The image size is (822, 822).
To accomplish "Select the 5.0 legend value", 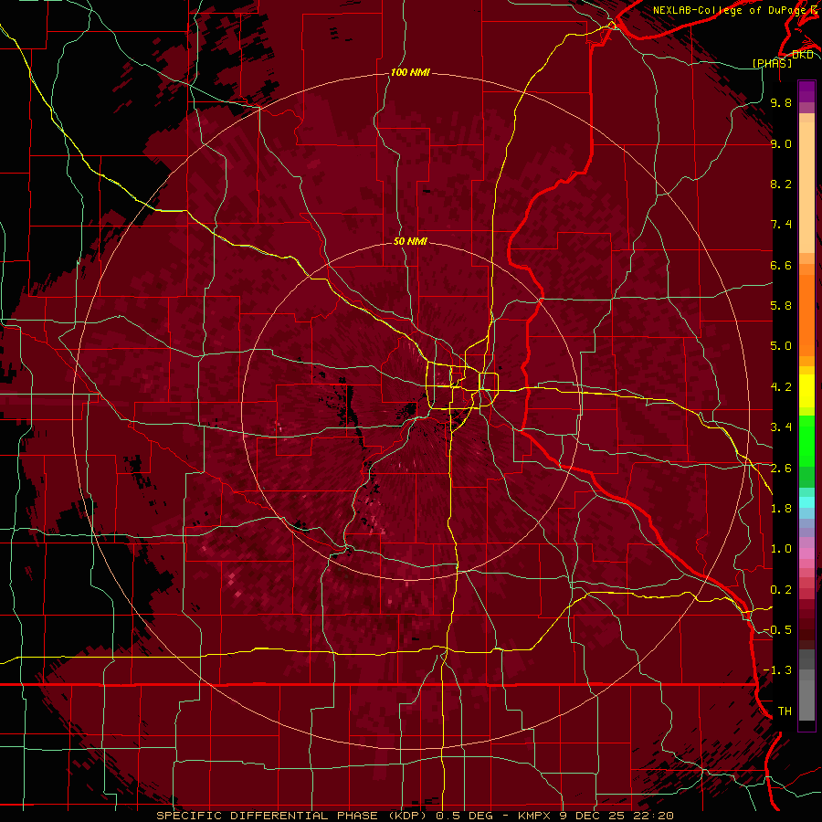I will 781,346.
